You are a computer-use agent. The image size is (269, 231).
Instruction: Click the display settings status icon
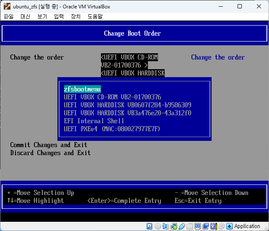coord(197,226)
